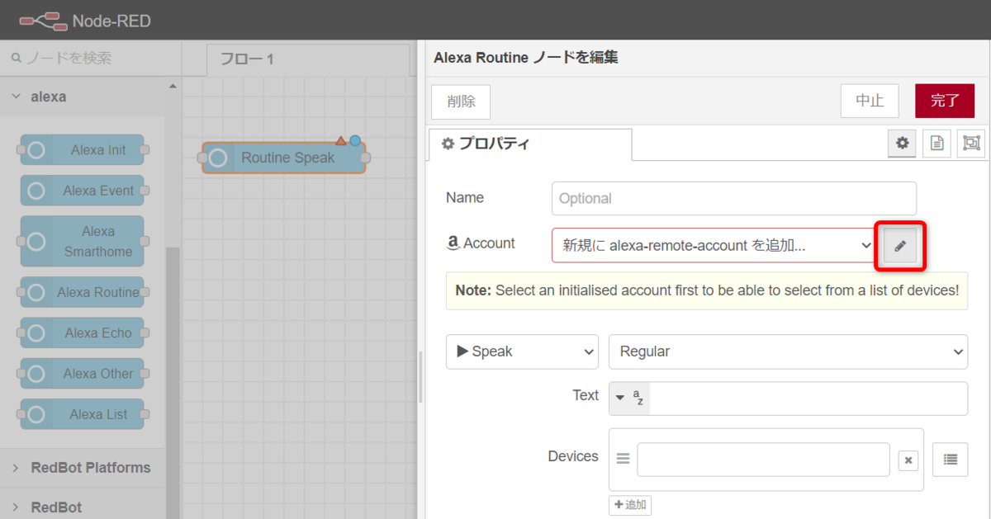Select the Alexa Echo palette node
991x519 pixels.
tap(82, 333)
